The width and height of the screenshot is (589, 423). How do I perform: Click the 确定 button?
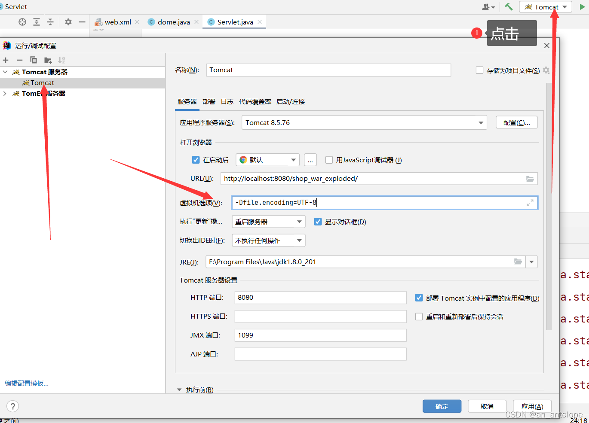(442, 406)
